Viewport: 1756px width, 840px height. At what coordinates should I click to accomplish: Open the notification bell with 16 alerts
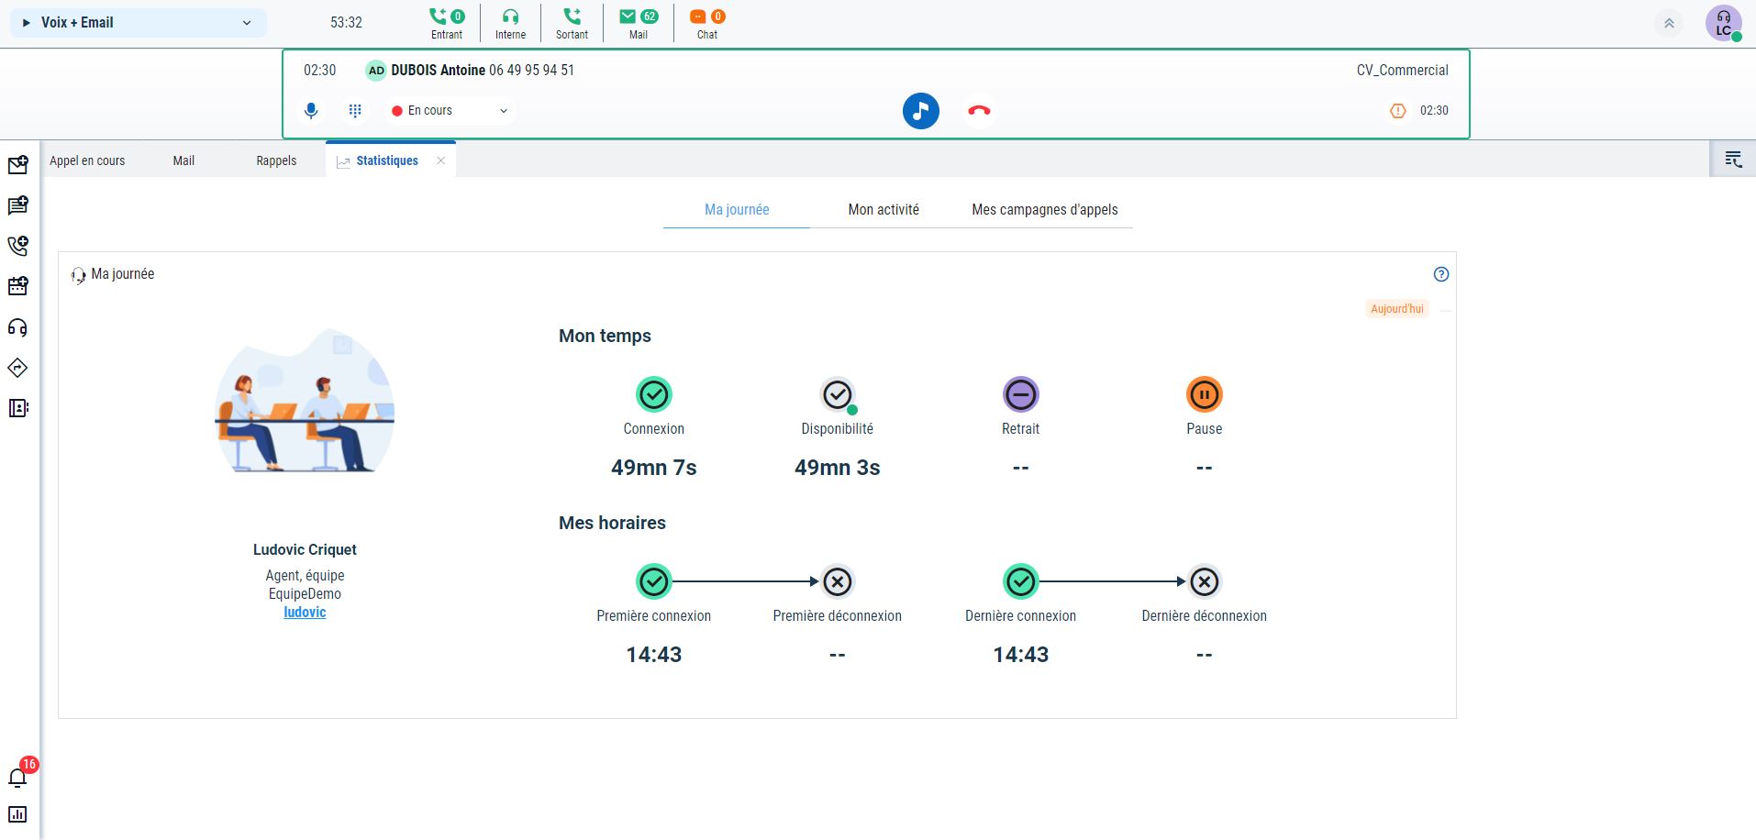coord(17,777)
